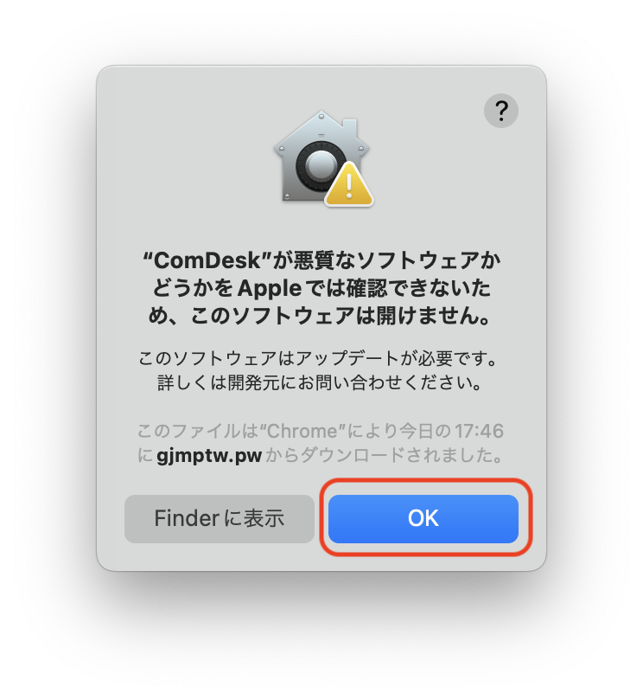Viewport: 643px width, 699px height.
Task: Click the text からダウンロードされました
Action: point(384,456)
